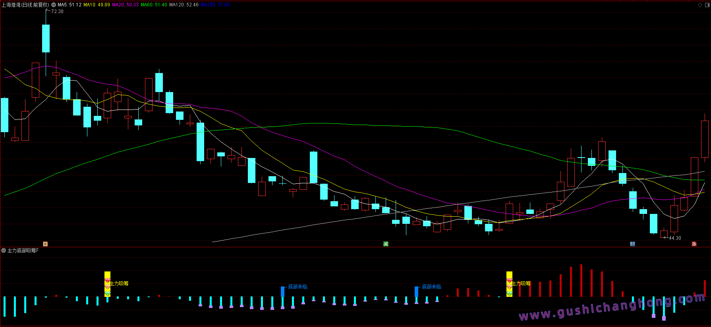Screen dimensions: 711x327
Task: Click the orange square event marker below chart
Action: click(45, 244)
